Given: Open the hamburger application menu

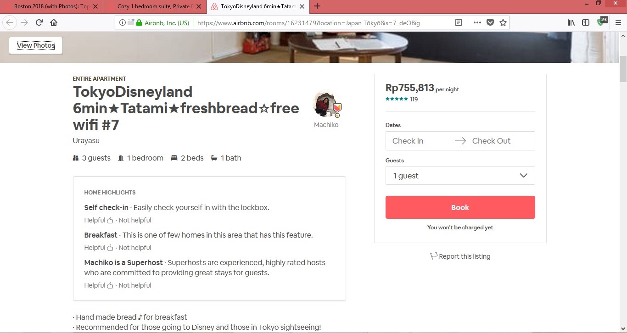Looking at the screenshot, I should 618,22.
